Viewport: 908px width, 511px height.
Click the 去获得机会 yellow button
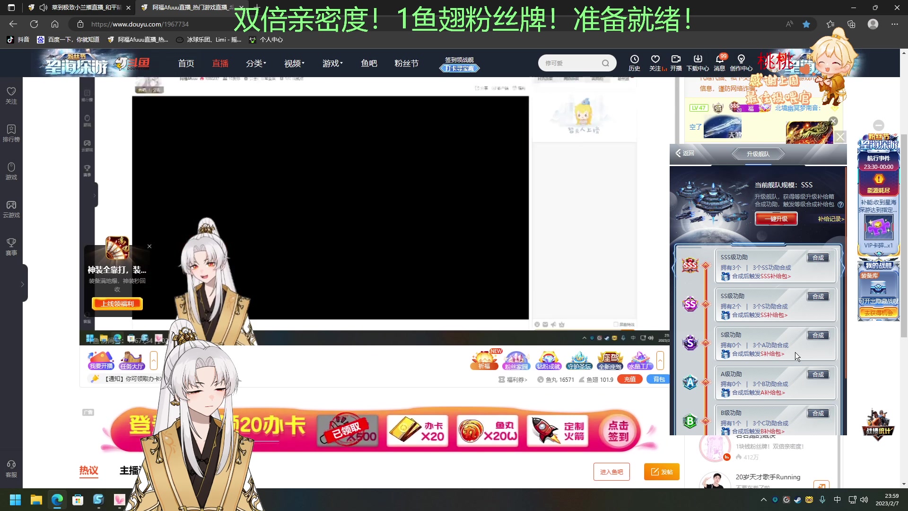click(878, 313)
